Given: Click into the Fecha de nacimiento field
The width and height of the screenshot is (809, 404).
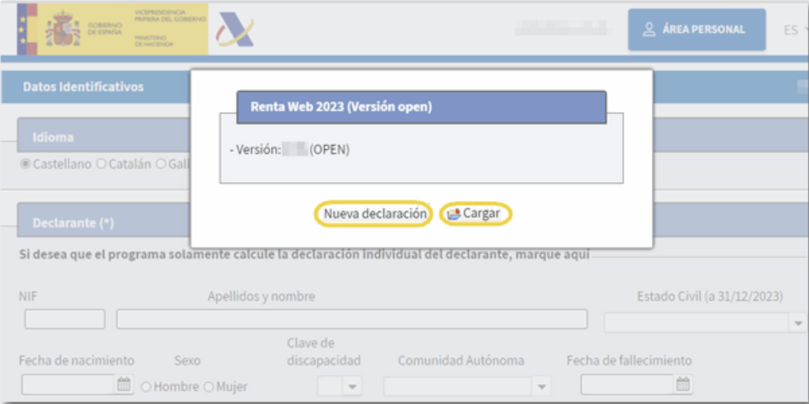Looking at the screenshot, I should click(69, 384).
